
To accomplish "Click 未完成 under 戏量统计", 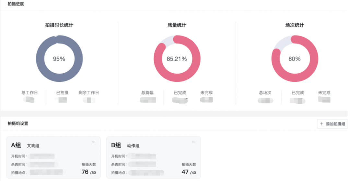I will pyautogui.click(x=206, y=93).
